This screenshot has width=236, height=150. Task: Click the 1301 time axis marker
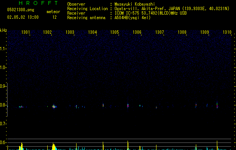(26, 32)
